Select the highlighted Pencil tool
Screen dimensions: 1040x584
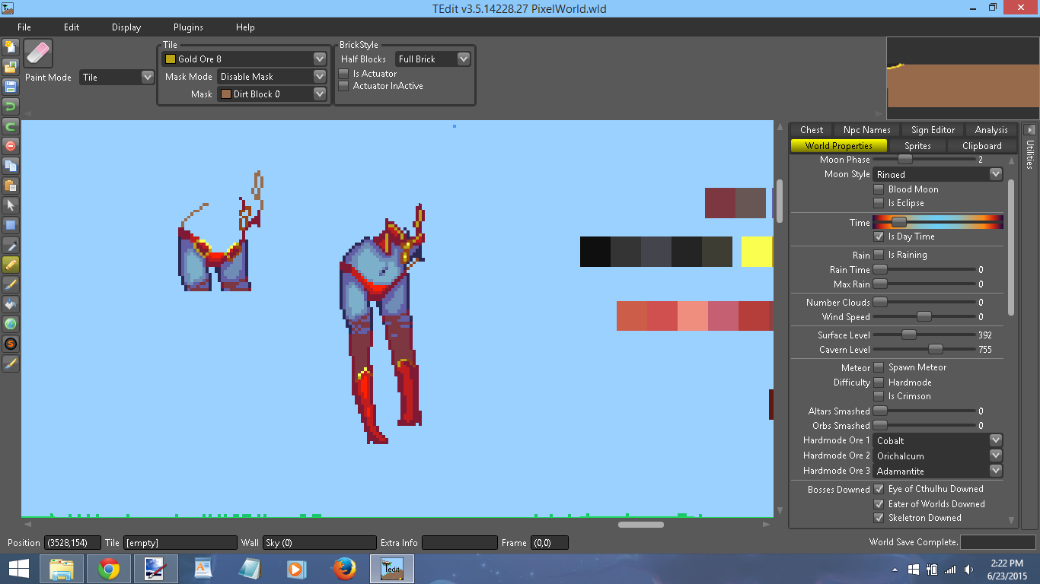[11, 265]
